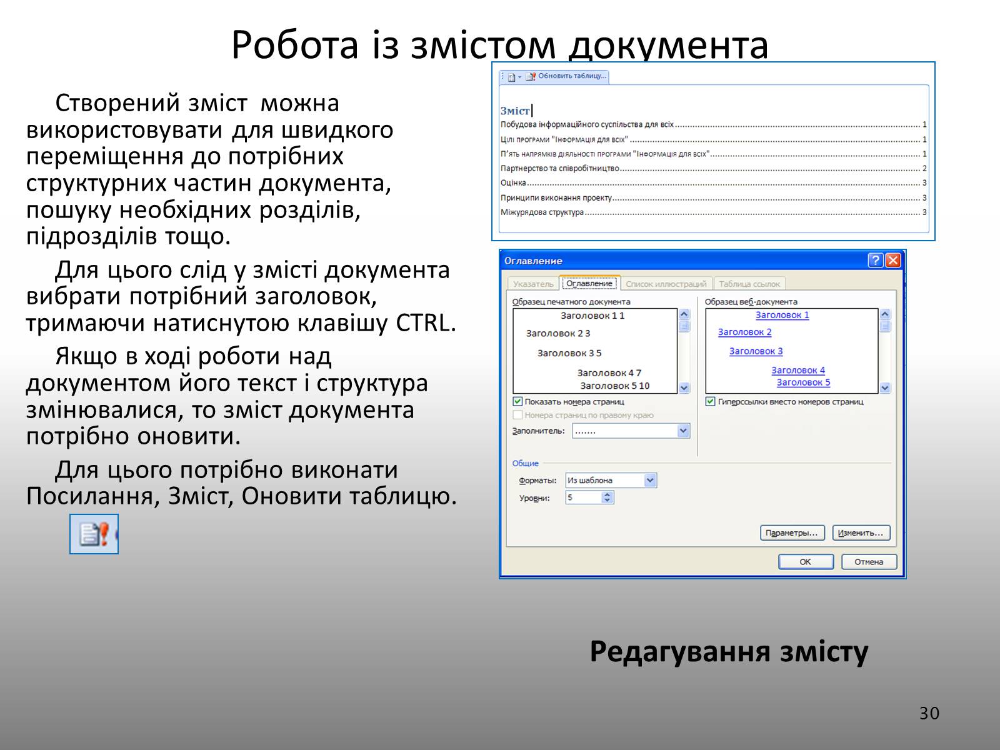Click the Партнерство та співробітництво entry
The image size is (1000, 750).
(713, 168)
